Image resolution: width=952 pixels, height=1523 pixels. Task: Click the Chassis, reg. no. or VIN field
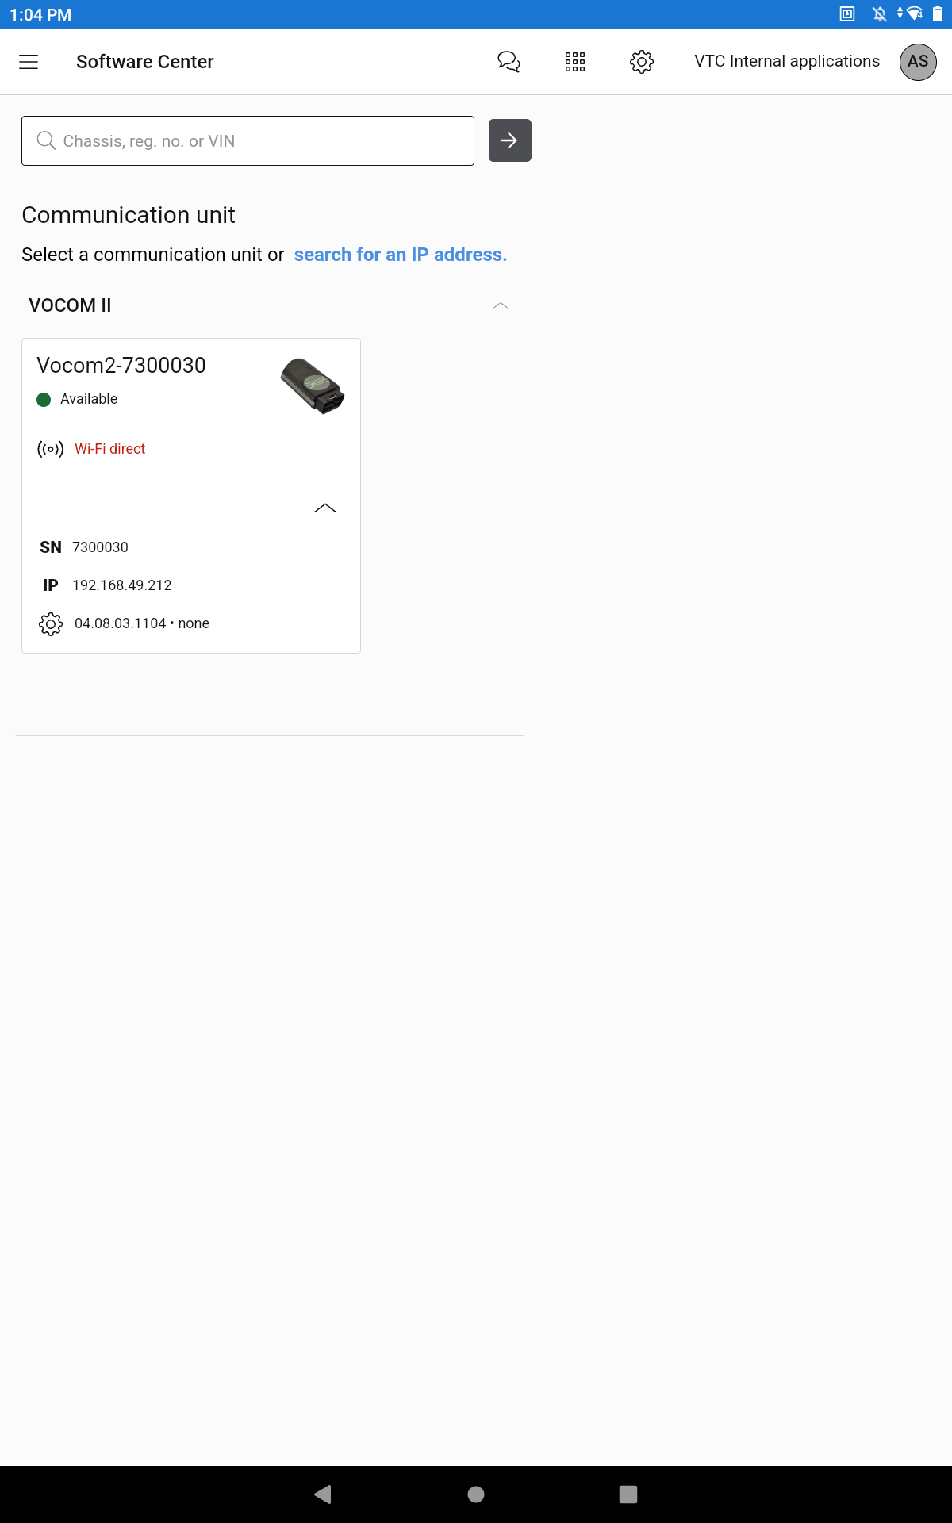coord(248,141)
